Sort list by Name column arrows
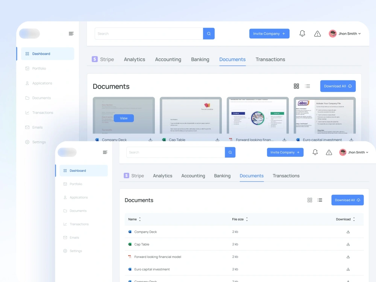The height and width of the screenshot is (282, 376). click(x=140, y=219)
